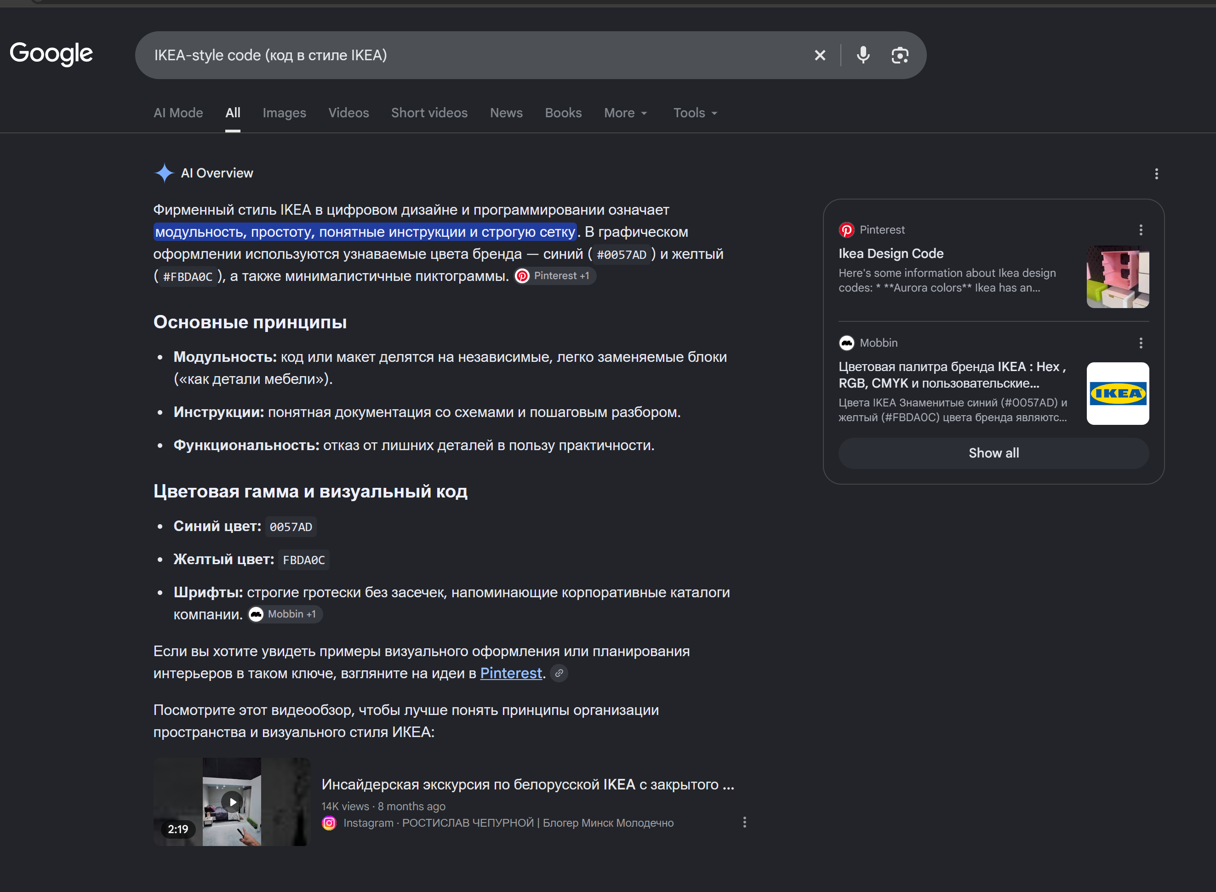Open the Ikea Design Code source title
Viewport: 1216px width, 892px height.
point(891,254)
